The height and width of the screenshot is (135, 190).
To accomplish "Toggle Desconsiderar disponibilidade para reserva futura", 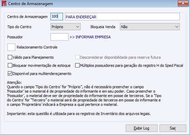I will pyautogui.click(x=77, y=57).
